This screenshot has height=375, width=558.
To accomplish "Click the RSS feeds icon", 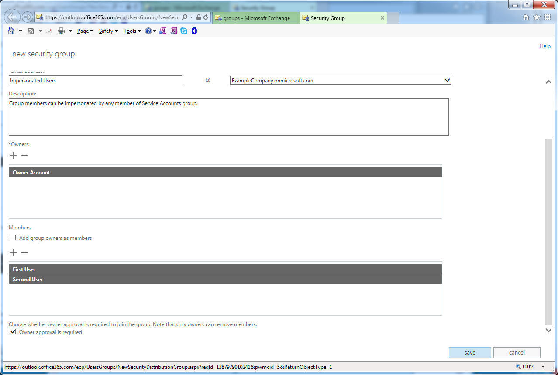I will click(x=31, y=31).
